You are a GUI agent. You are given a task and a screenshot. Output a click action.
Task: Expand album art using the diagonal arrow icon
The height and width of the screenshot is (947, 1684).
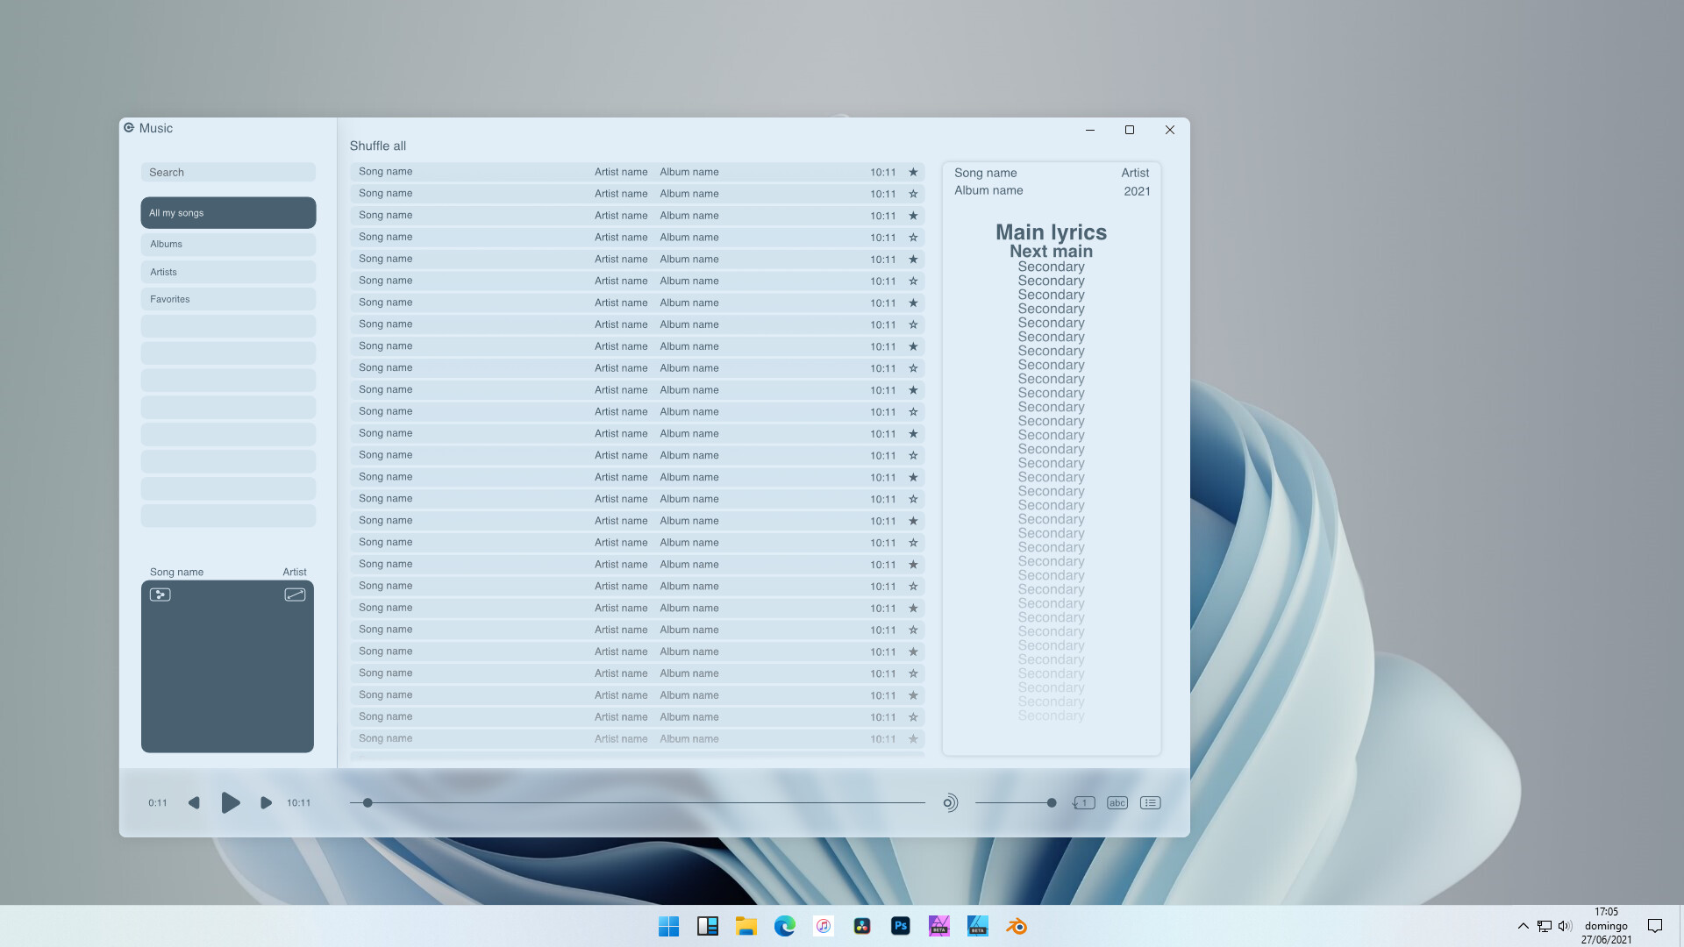pos(295,594)
